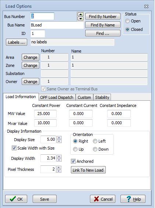
Task: Click the Area Name field
Action: pos(109,57)
